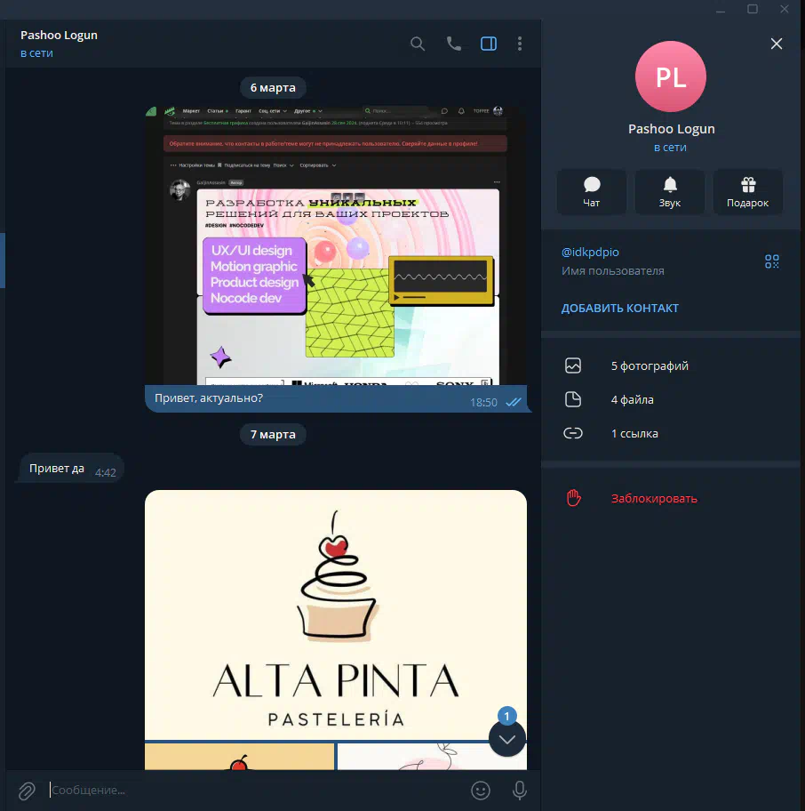Open the QR code for username
The height and width of the screenshot is (811, 805).
tap(771, 261)
